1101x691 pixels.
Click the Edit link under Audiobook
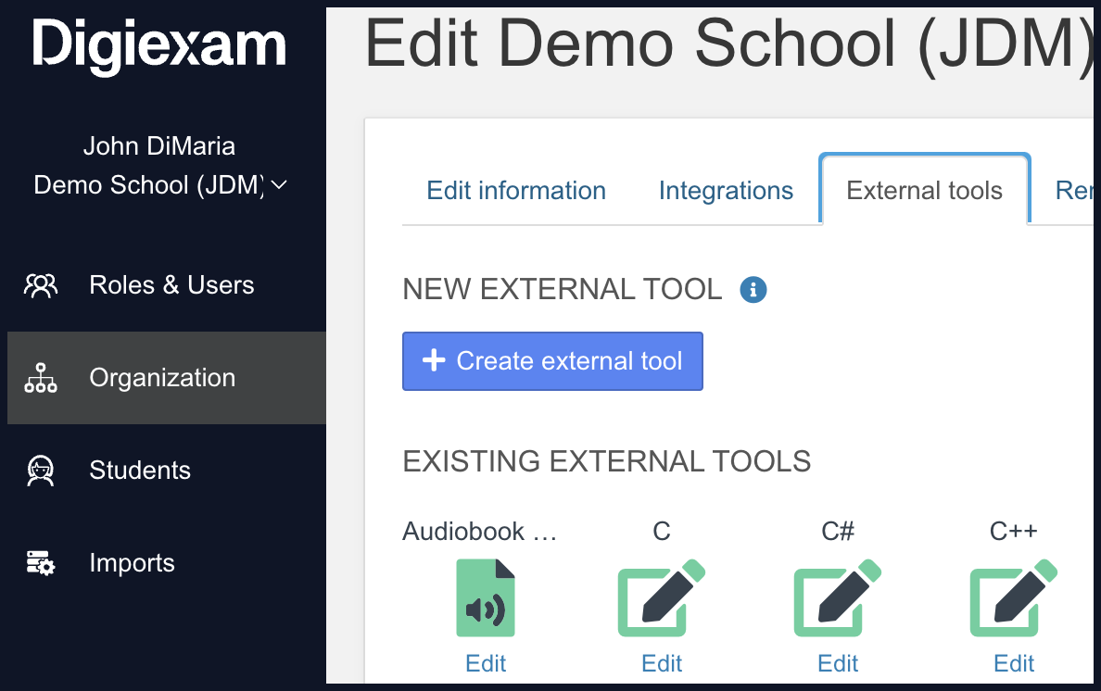[486, 663]
